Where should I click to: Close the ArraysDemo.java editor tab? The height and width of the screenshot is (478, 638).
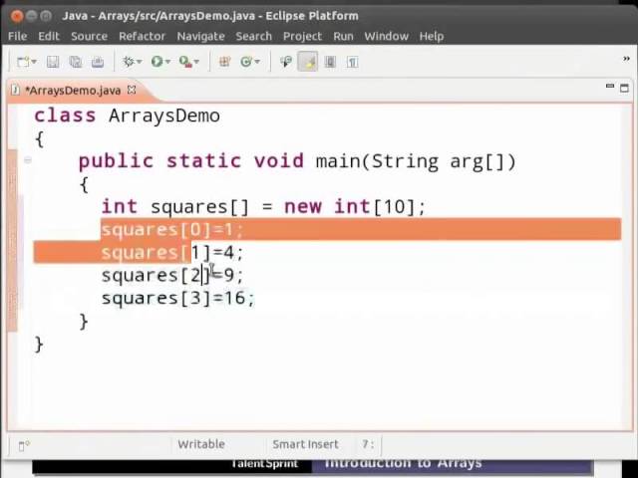click(x=132, y=90)
